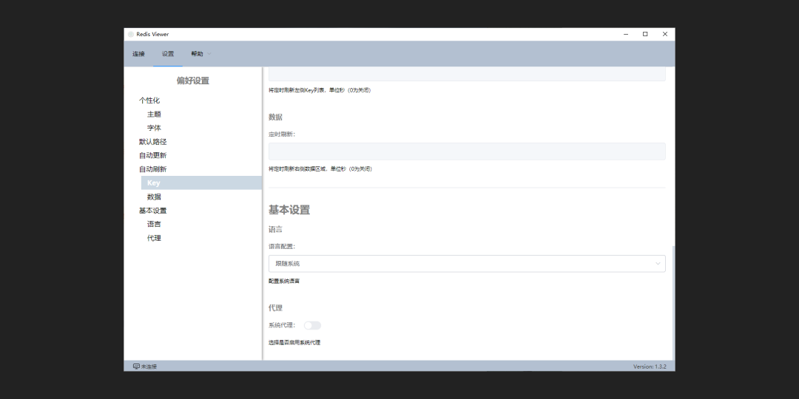Click the Redis Viewer app icon in title bar
Image resolution: width=799 pixels, height=399 pixels.
131,34
